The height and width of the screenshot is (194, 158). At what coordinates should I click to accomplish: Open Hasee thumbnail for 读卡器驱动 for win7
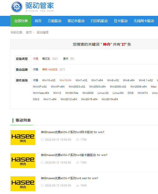pyautogui.click(x=23, y=161)
